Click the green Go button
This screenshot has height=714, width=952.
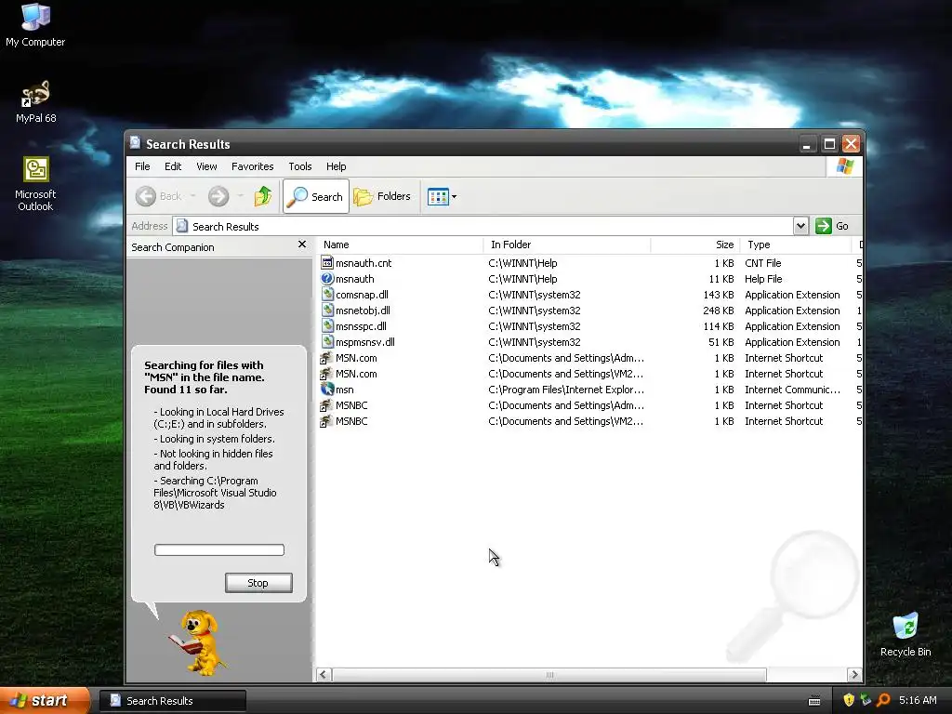coord(832,226)
